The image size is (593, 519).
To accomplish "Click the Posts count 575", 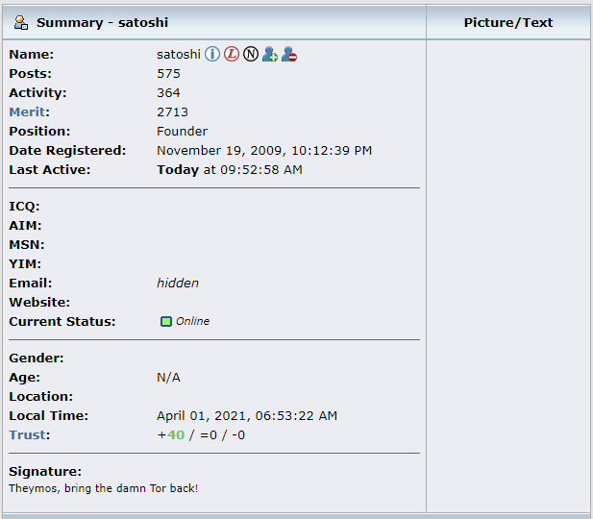I will (168, 73).
